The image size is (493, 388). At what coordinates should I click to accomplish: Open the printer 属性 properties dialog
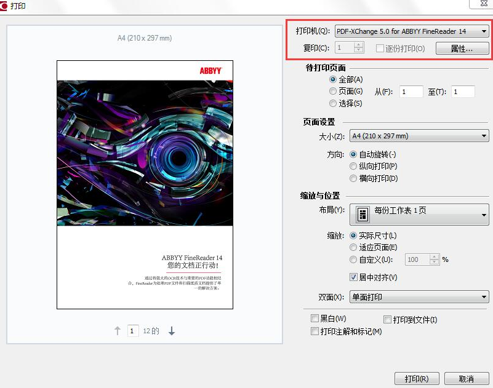pyautogui.click(x=463, y=48)
